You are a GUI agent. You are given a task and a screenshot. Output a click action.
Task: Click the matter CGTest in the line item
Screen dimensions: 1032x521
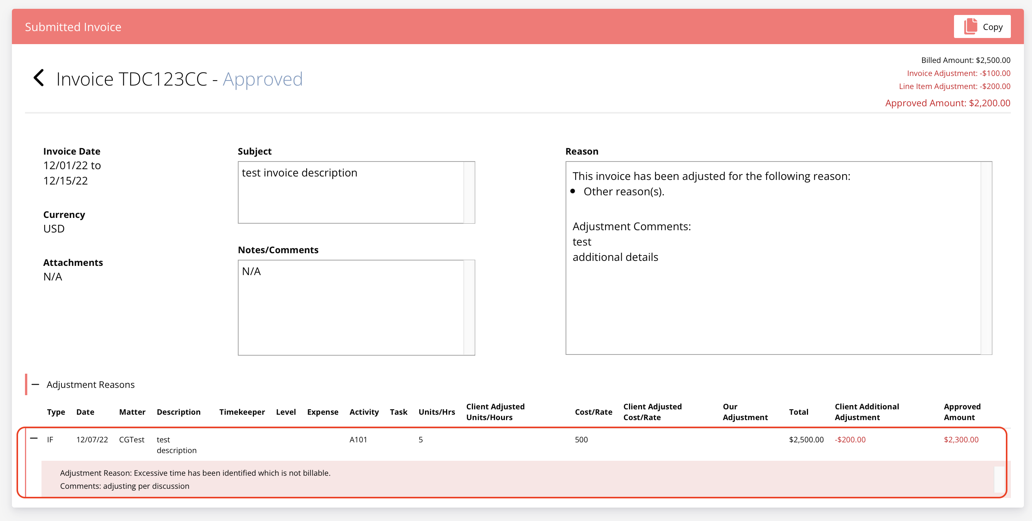pos(131,439)
